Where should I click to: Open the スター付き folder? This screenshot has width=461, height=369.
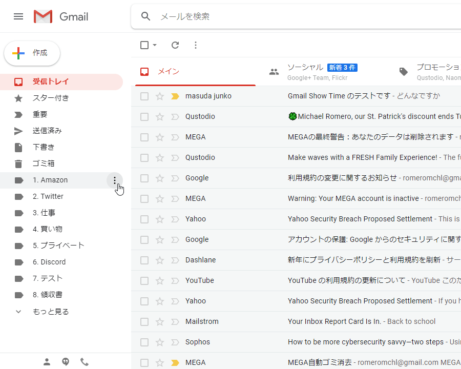(x=61, y=98)
